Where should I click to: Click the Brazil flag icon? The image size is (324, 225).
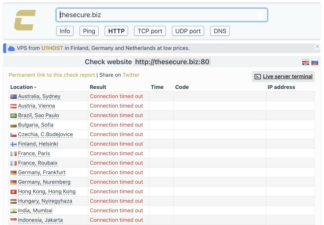(x=13, y=115)
